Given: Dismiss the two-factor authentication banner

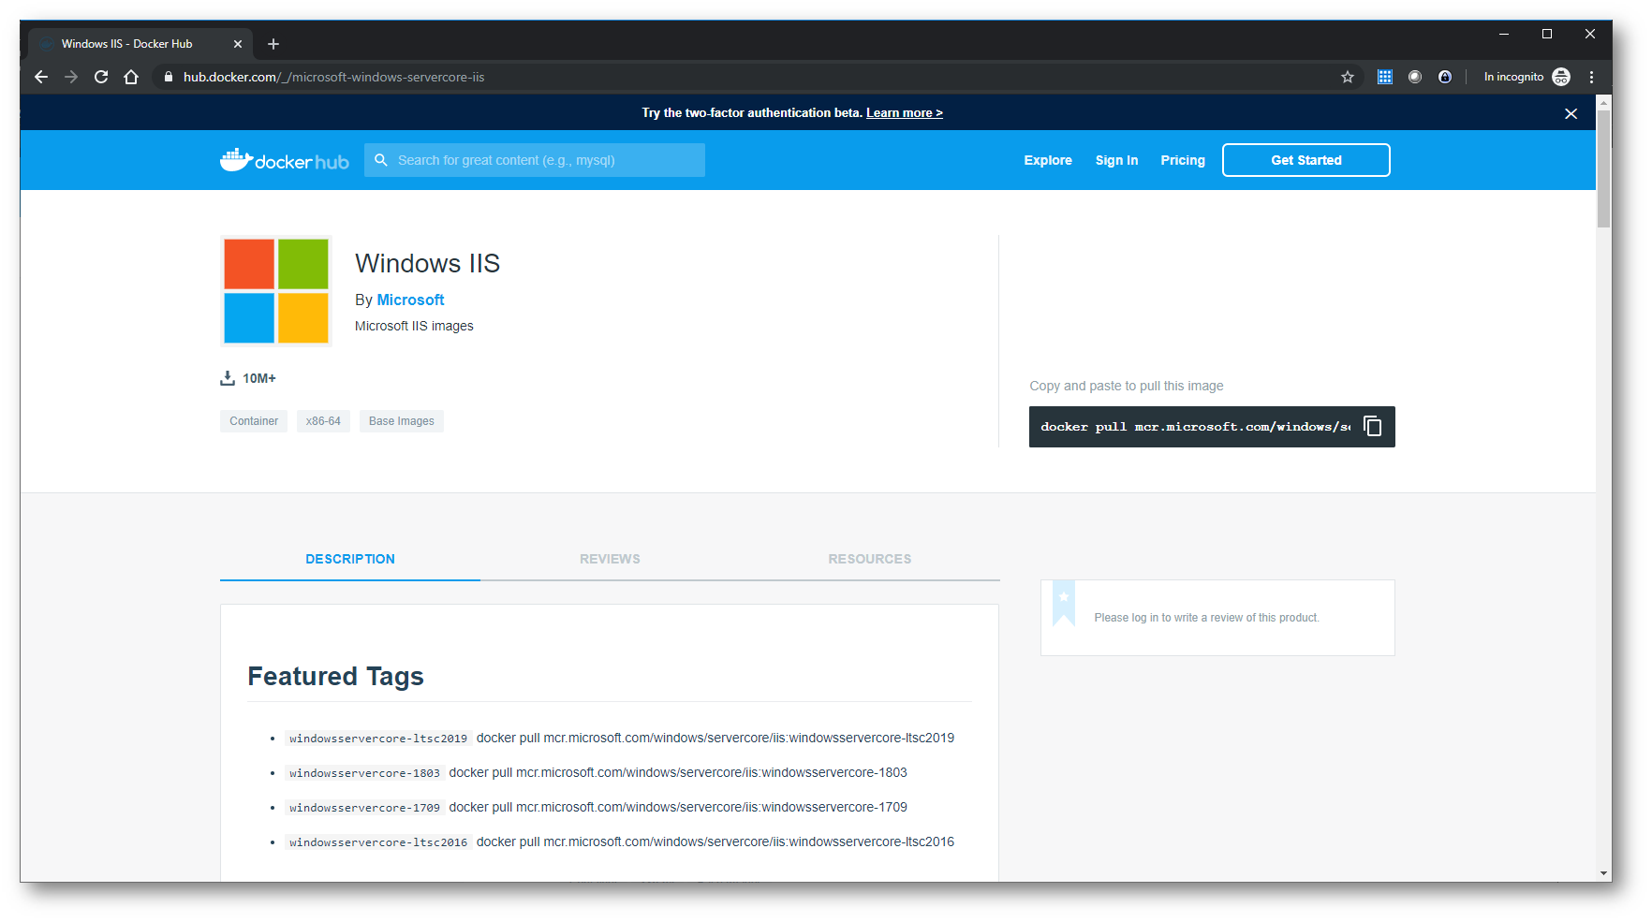Looking at the screenshot, I should [1571, 113].
